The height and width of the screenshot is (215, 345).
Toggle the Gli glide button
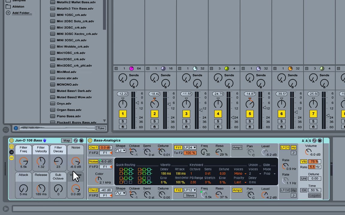coord(304,190)
